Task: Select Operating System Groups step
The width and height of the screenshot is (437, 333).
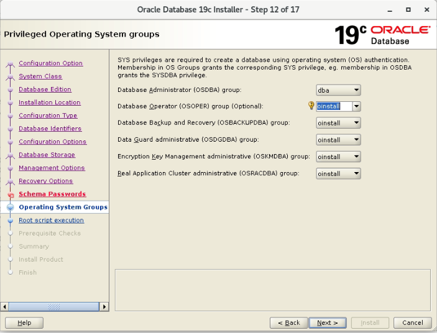Action: click(63, 207)
